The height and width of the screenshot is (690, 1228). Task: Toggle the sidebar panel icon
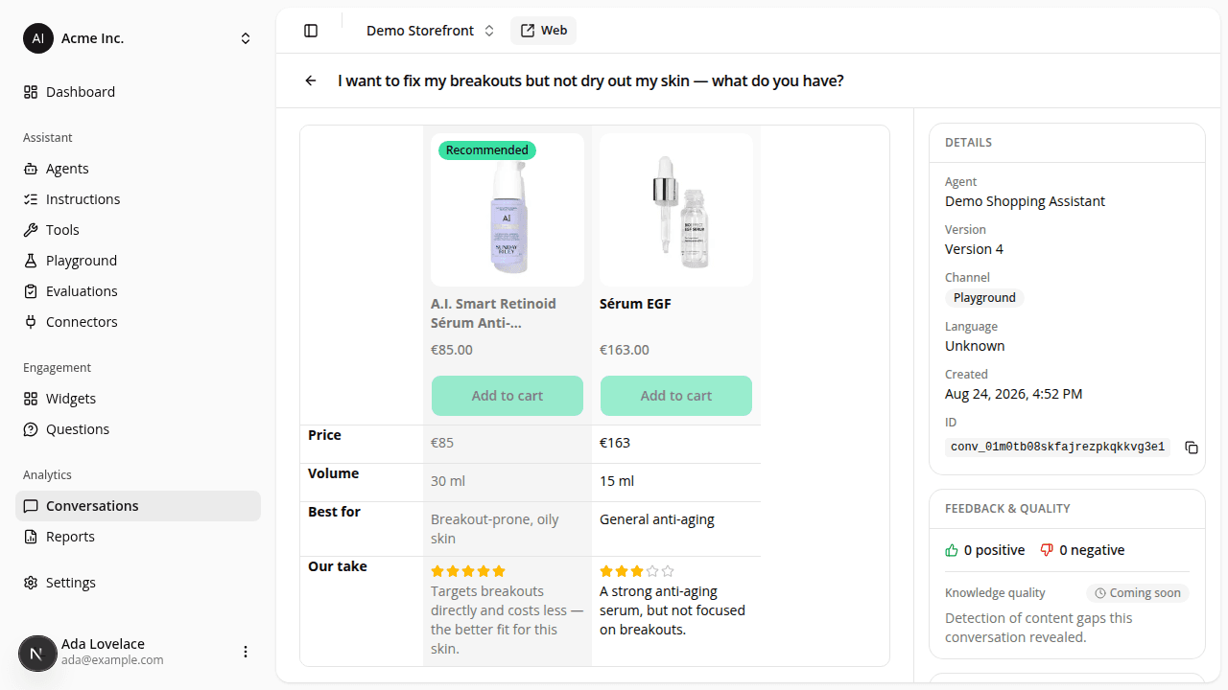click(311, 31)
